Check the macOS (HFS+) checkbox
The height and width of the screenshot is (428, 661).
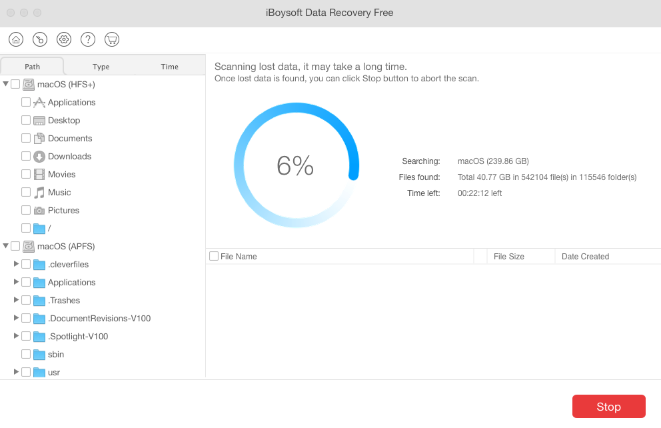15,85
